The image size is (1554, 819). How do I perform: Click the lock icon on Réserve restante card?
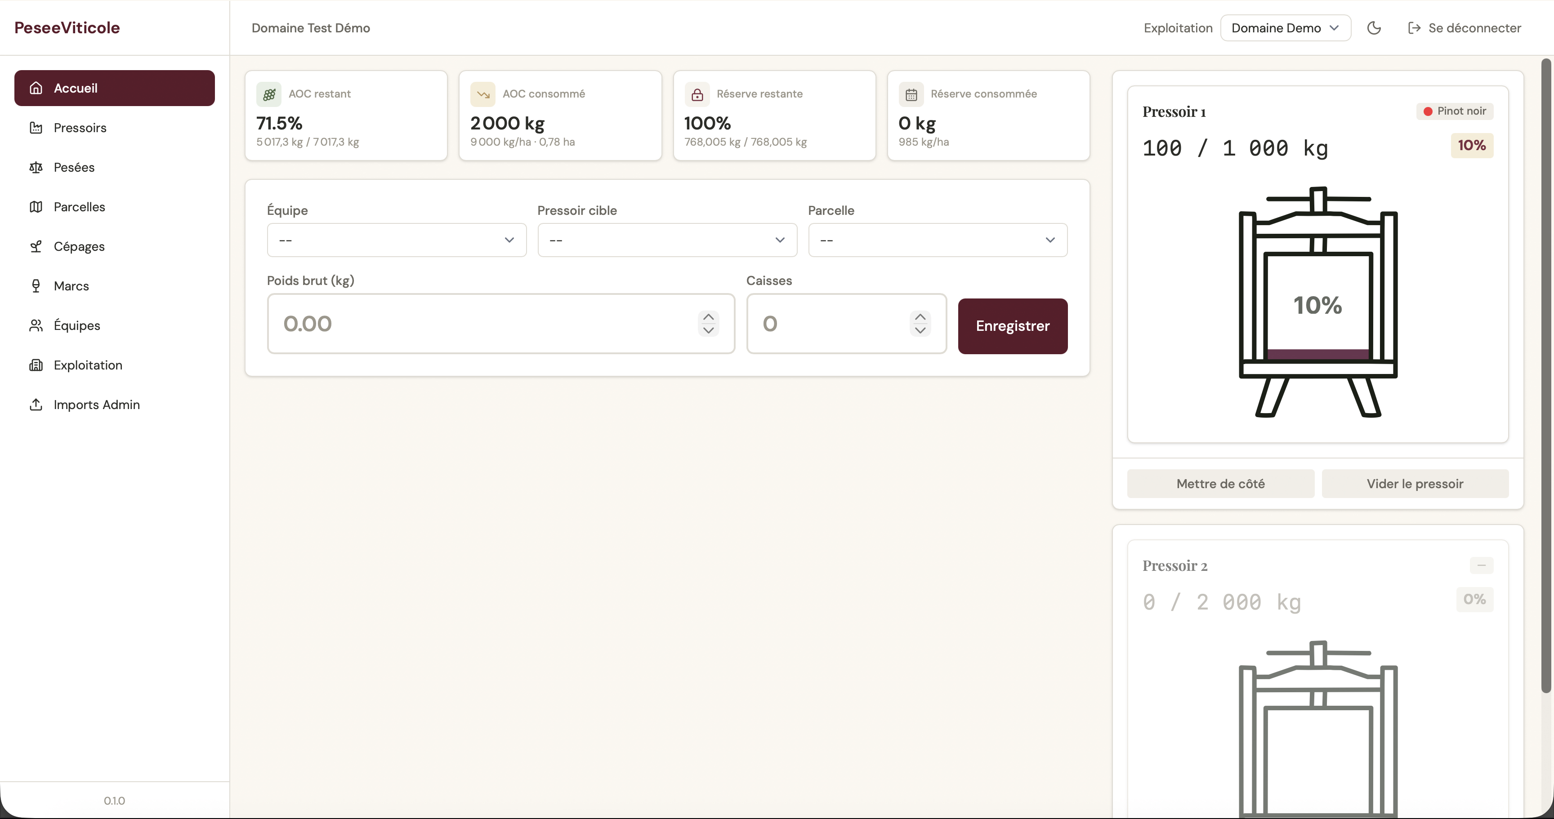697,94
